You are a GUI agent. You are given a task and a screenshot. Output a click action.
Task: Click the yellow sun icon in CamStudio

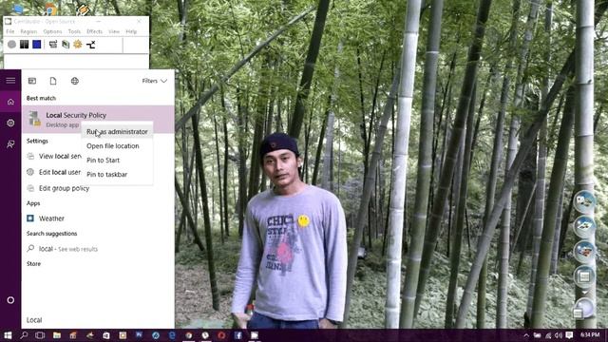78,45
